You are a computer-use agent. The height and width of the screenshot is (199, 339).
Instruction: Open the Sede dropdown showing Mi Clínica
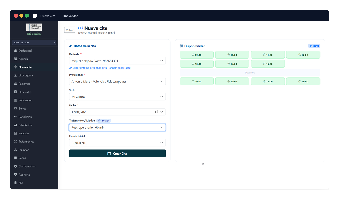tap(117, 97)
